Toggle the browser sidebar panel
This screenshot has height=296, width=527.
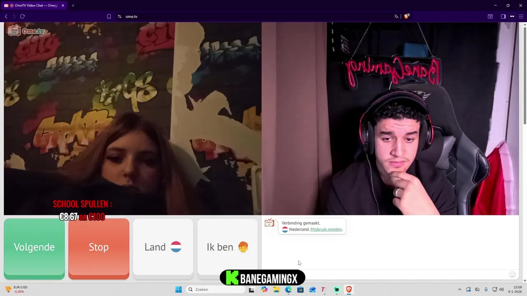[503, 16]
